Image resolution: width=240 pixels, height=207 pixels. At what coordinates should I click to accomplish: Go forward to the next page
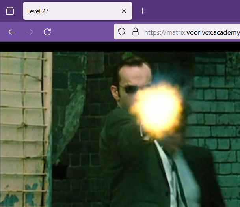[30, 32]
